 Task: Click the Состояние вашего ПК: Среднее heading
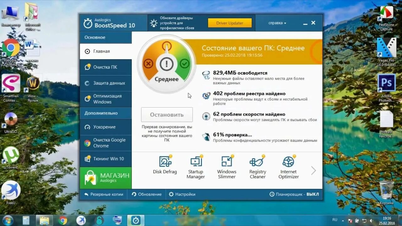[253, 48]
